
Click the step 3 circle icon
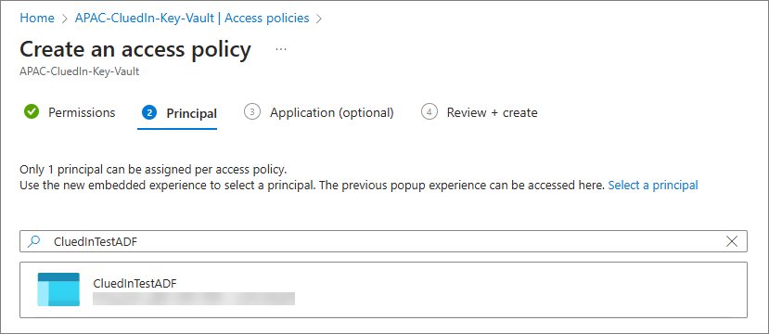point(252,112)
